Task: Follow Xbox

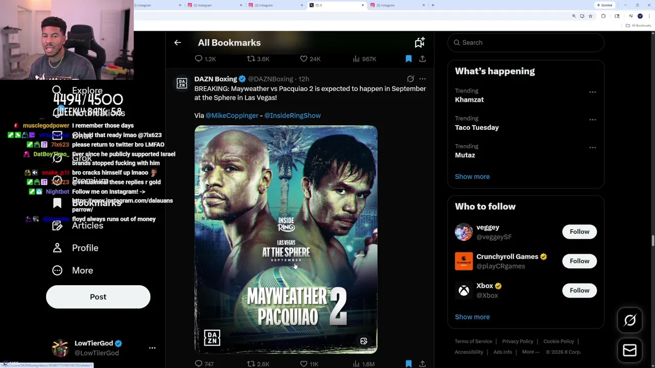Action: (x=579, y=290)
